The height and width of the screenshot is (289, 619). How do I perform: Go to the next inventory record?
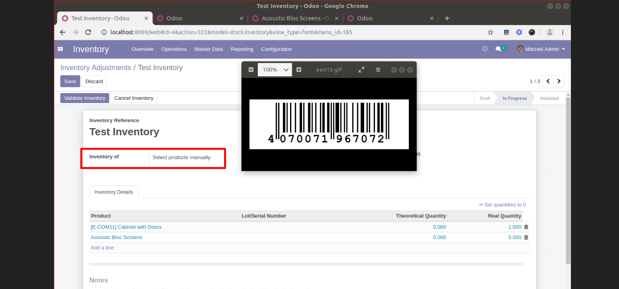559,81
